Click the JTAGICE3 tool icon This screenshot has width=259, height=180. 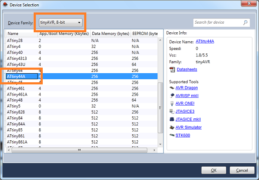tap(172, 112)
